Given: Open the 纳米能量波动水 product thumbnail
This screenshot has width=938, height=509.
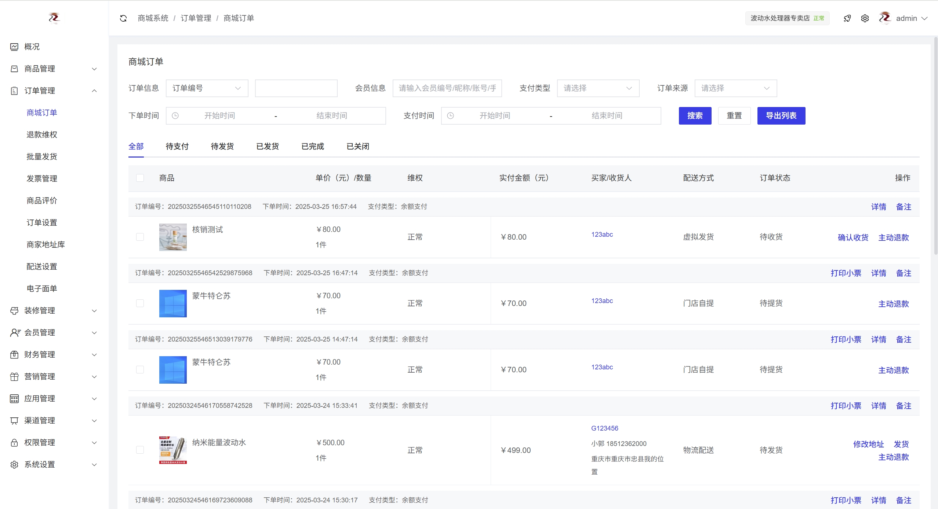Looking at the screenshot, I should coord(173,450).
